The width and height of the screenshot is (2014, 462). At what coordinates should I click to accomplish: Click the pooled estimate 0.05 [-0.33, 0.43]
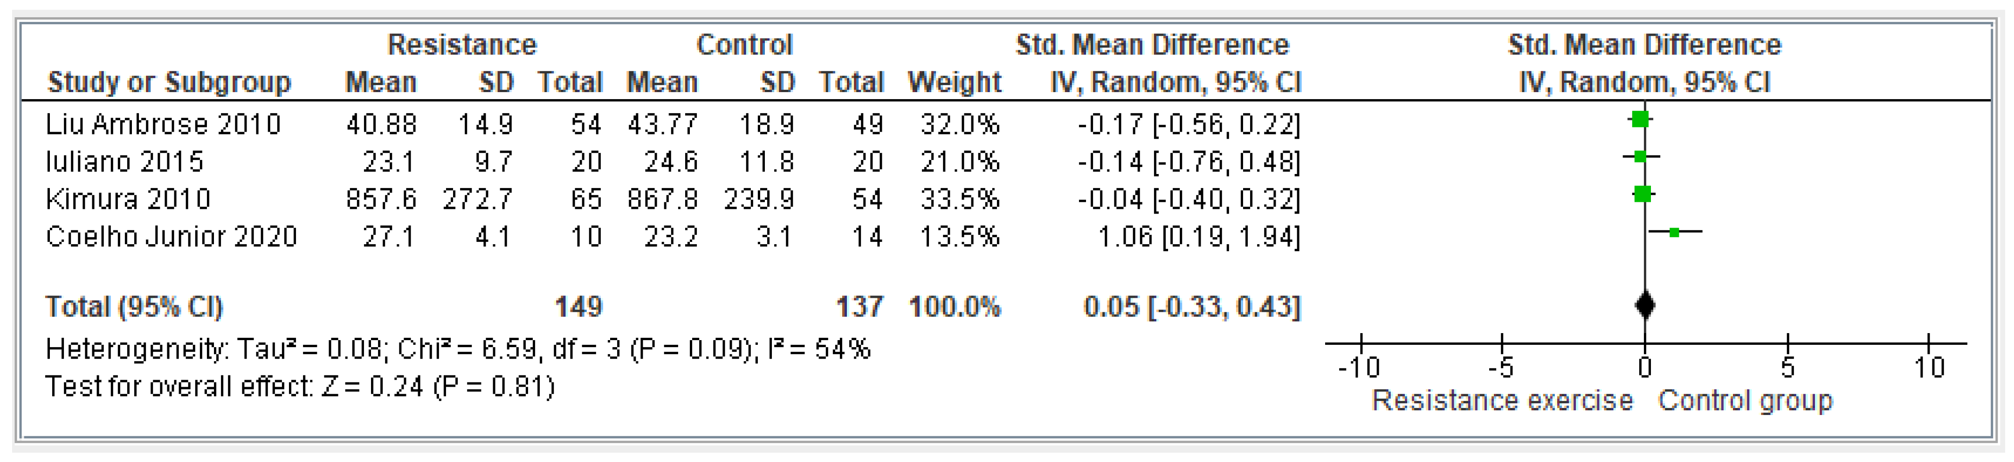pos(1191,307)
